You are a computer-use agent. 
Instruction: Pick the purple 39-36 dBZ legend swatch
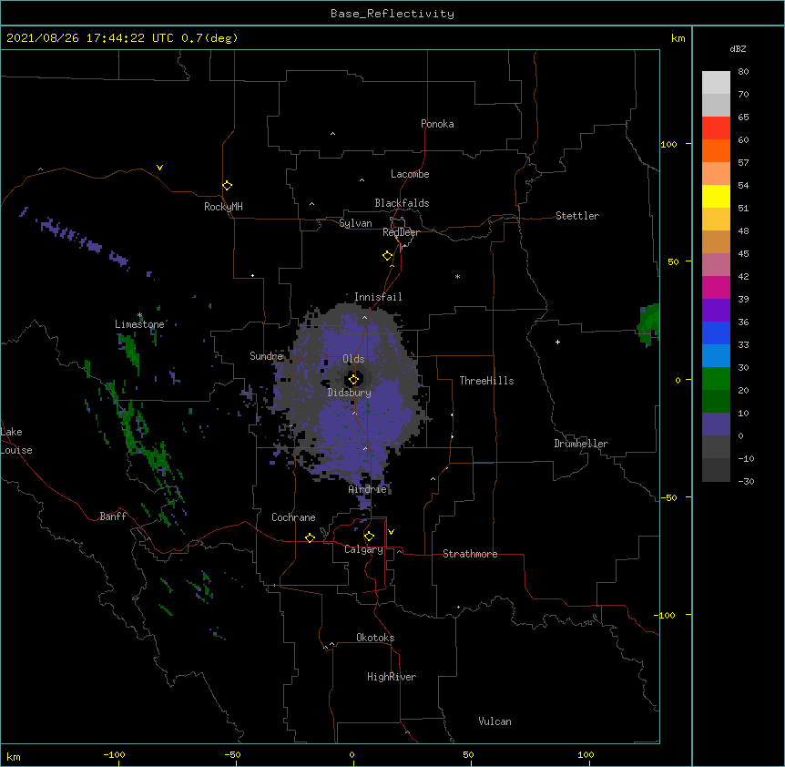(716, 310)
